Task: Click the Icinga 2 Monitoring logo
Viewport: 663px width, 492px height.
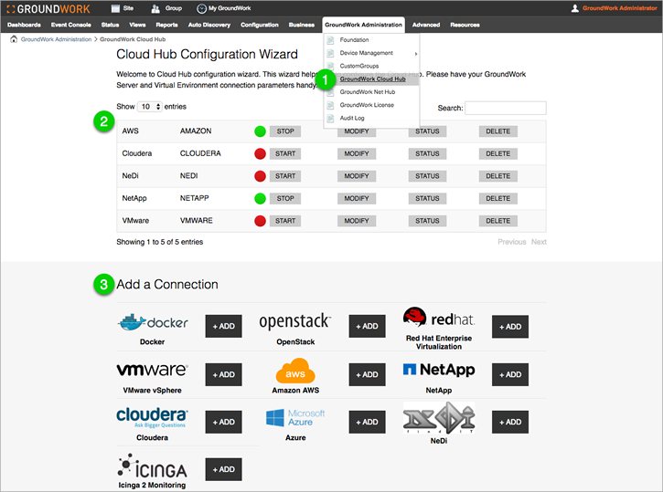Action: click(x=152, y=466)
